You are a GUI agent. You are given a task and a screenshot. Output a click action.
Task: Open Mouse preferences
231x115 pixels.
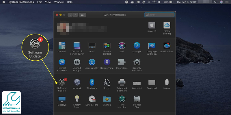(x=167, y=84)
